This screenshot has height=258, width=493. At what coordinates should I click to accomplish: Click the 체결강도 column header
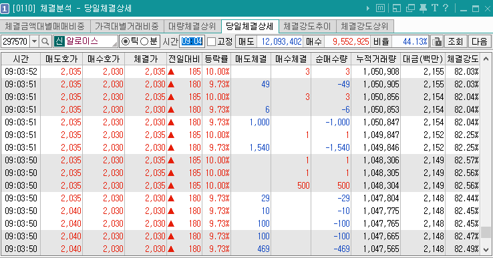click(x=463, y=59)
